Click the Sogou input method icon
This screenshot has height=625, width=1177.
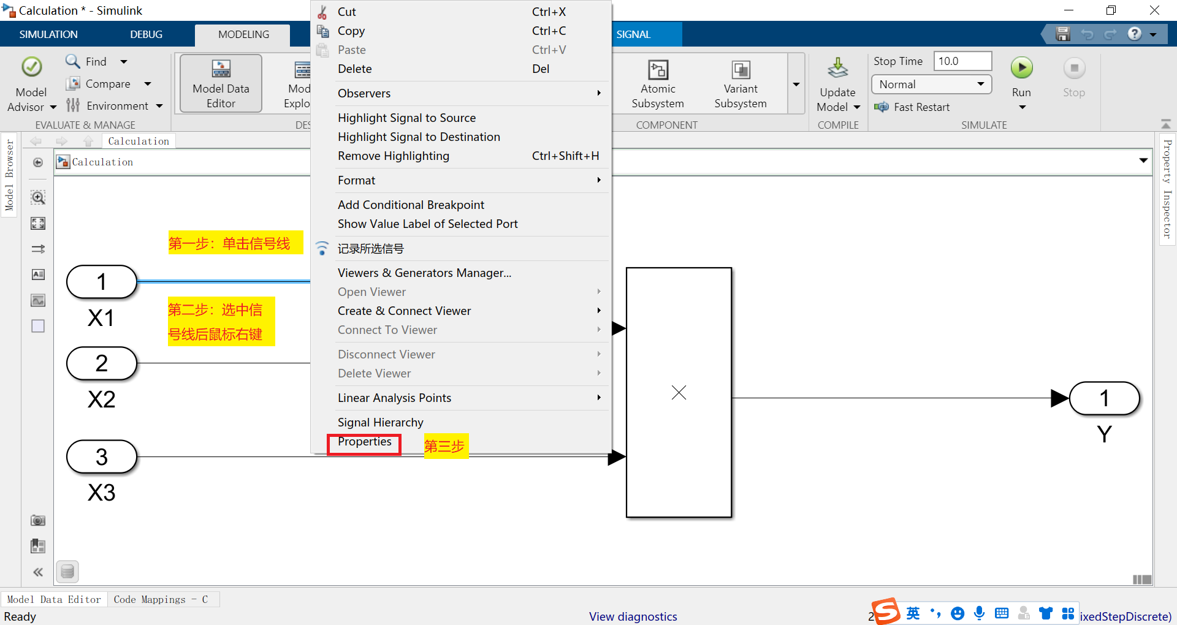[x=886, y=612]
